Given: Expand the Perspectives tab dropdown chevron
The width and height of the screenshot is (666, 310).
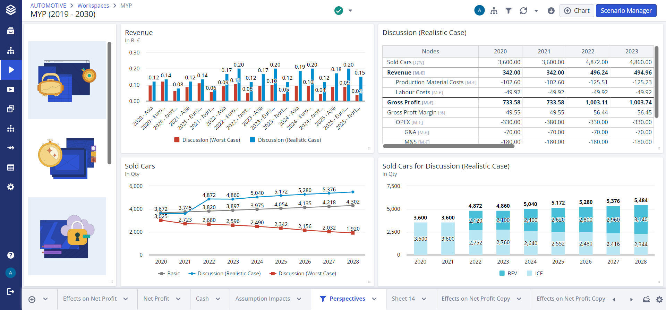Looking at the screenshot, I should pyautogui.click(x=374, y=299).
